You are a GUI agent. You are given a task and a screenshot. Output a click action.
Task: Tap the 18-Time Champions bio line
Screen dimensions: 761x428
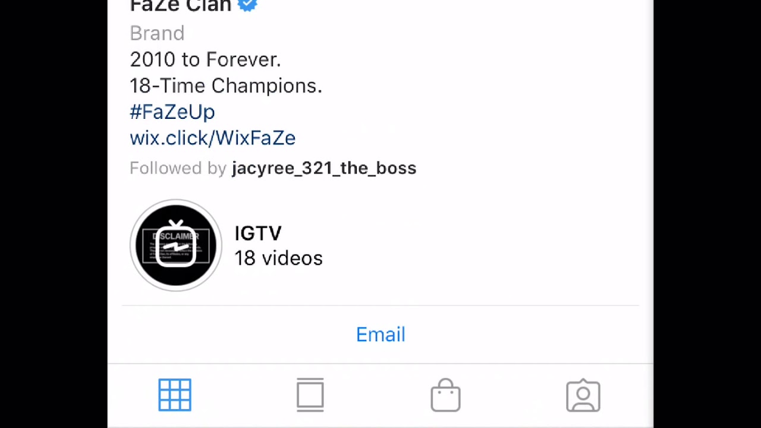point(226,86)
